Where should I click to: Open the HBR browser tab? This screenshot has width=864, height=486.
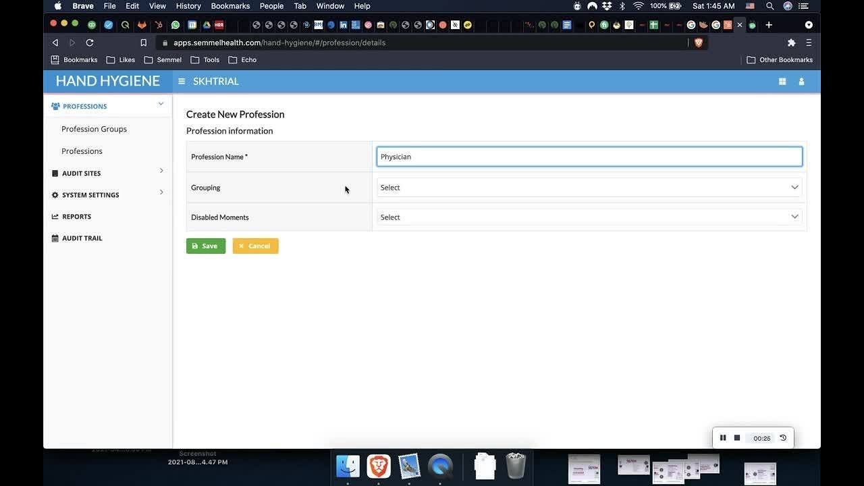(219, 25)
